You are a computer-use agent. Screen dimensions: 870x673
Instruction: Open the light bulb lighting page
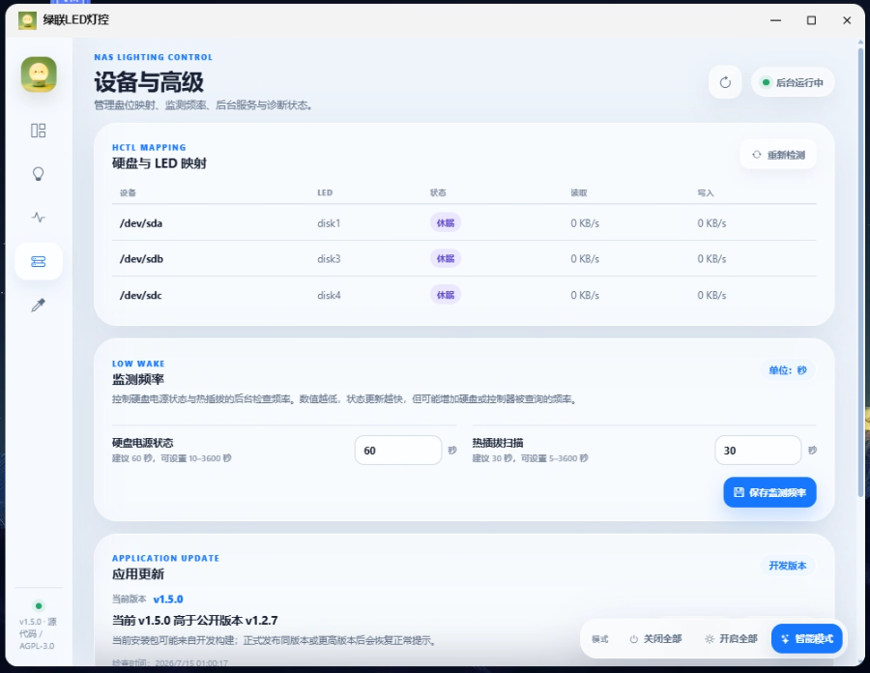point(39,174)
